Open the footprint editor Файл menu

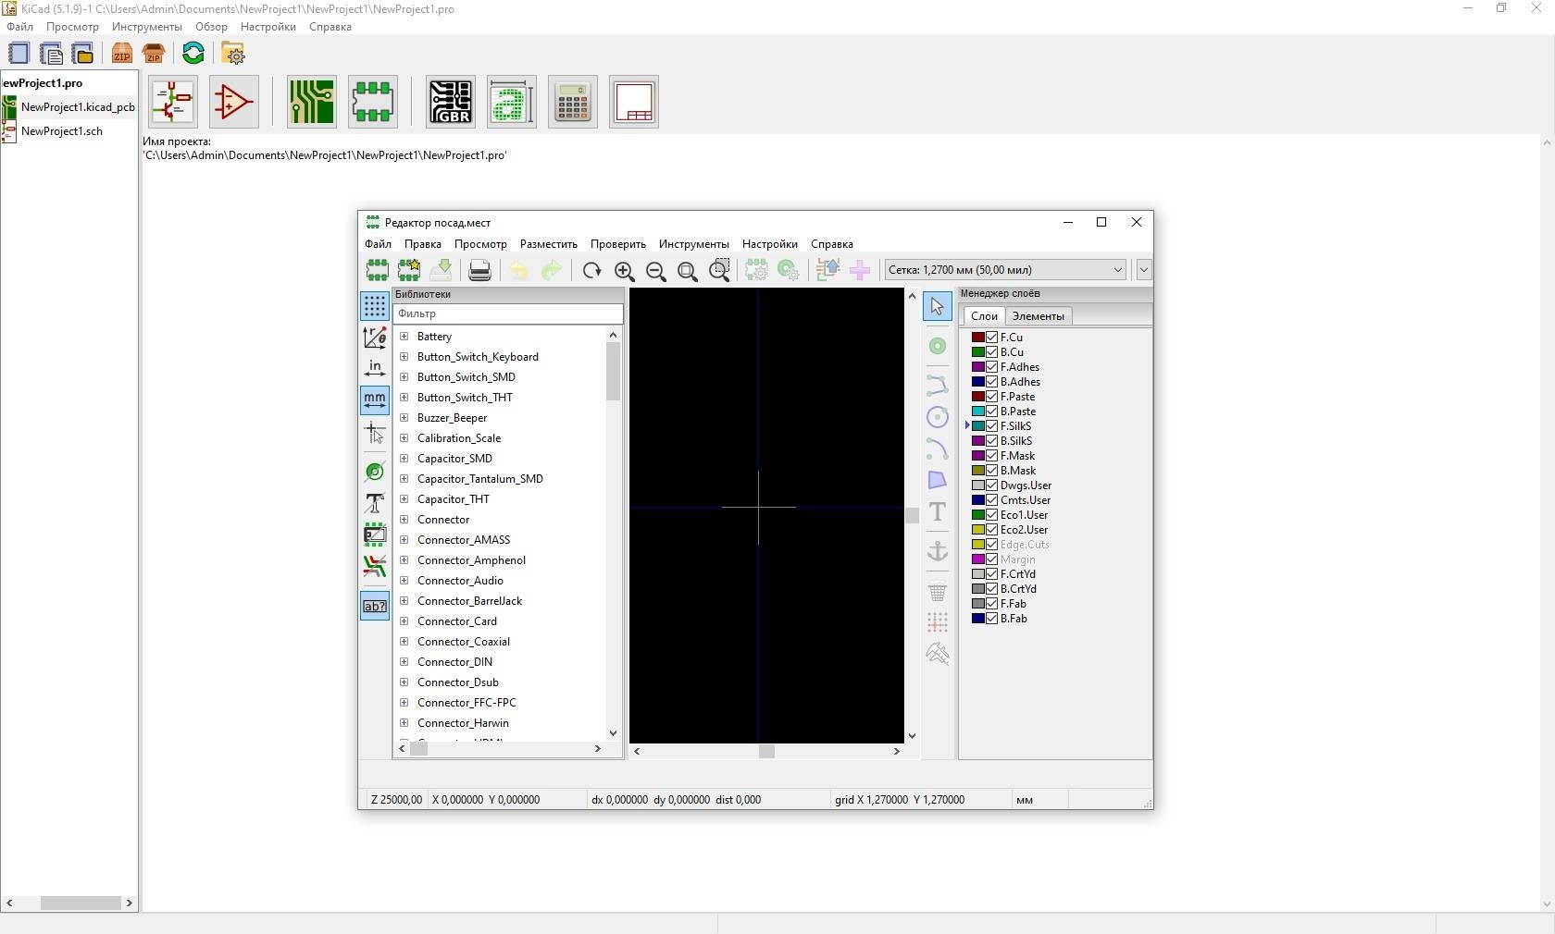coord(378,244)
